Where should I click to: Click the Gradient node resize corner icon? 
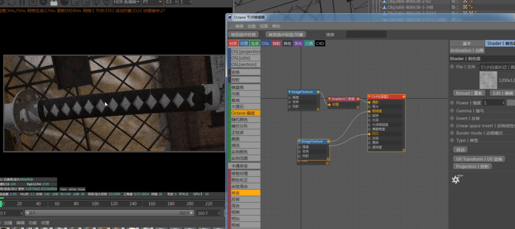(x=358, y=107)
